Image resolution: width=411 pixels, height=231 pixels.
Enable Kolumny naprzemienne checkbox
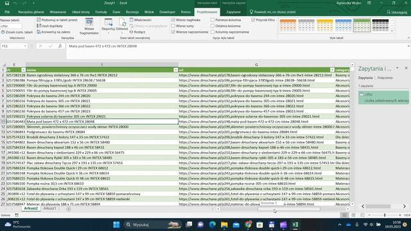coord(213,32)
